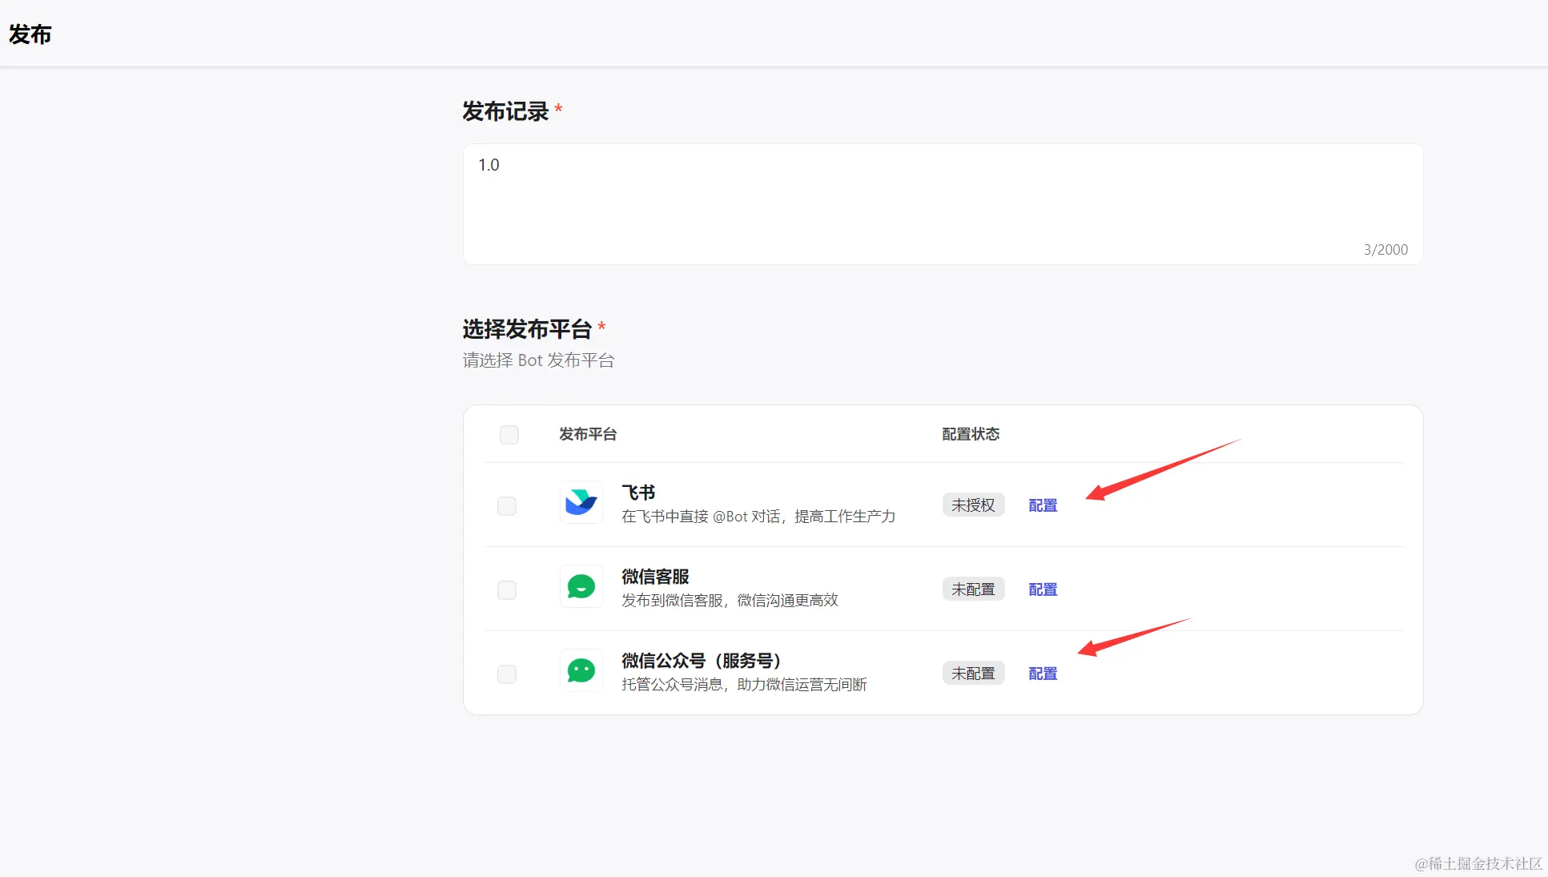Viewport: 1548px width, 877px height.
Task: Click 未配置 badge in 微信客服 row
Action: click(973, 589)
